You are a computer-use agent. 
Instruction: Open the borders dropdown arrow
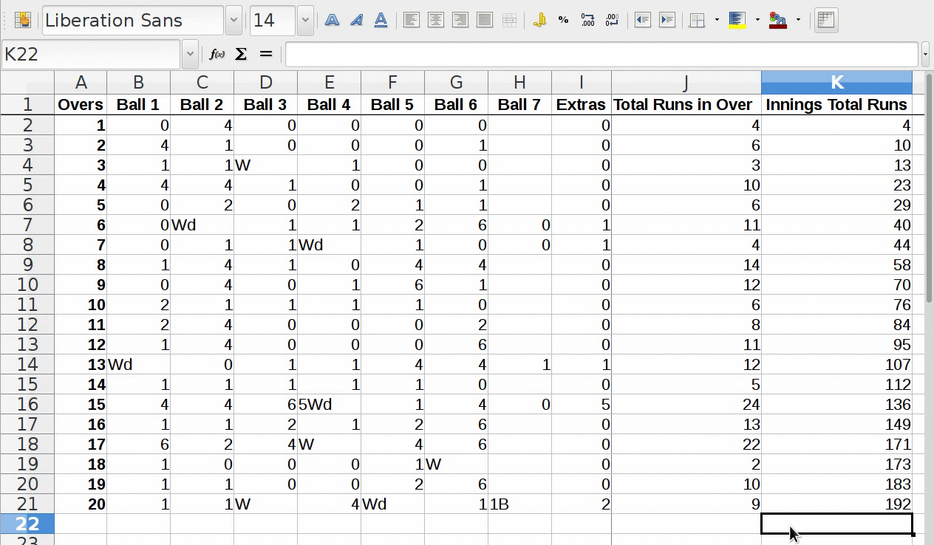coord(717,21)
